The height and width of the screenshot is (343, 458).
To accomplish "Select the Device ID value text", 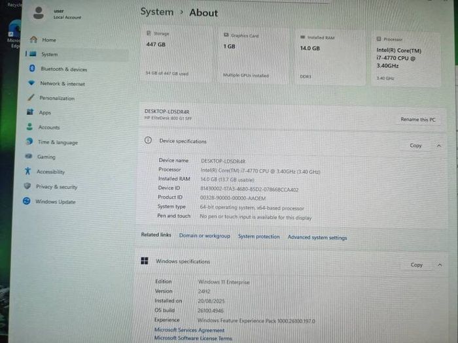I will coord(249,189).
